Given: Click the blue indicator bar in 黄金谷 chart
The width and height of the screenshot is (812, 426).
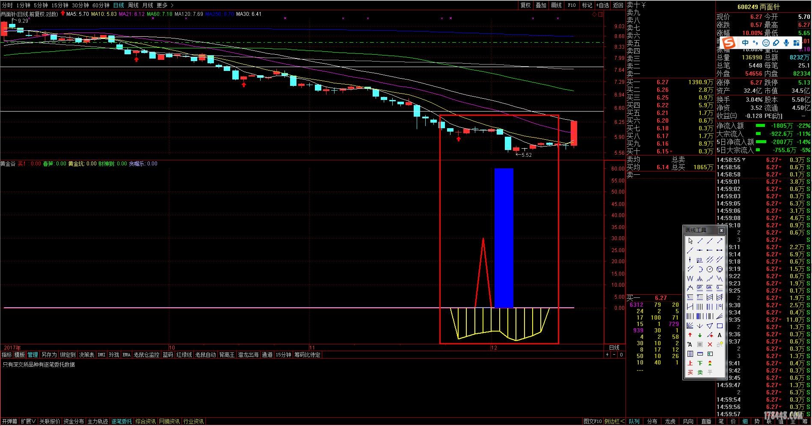Looking at the screenshot, I should coord(504,238).
